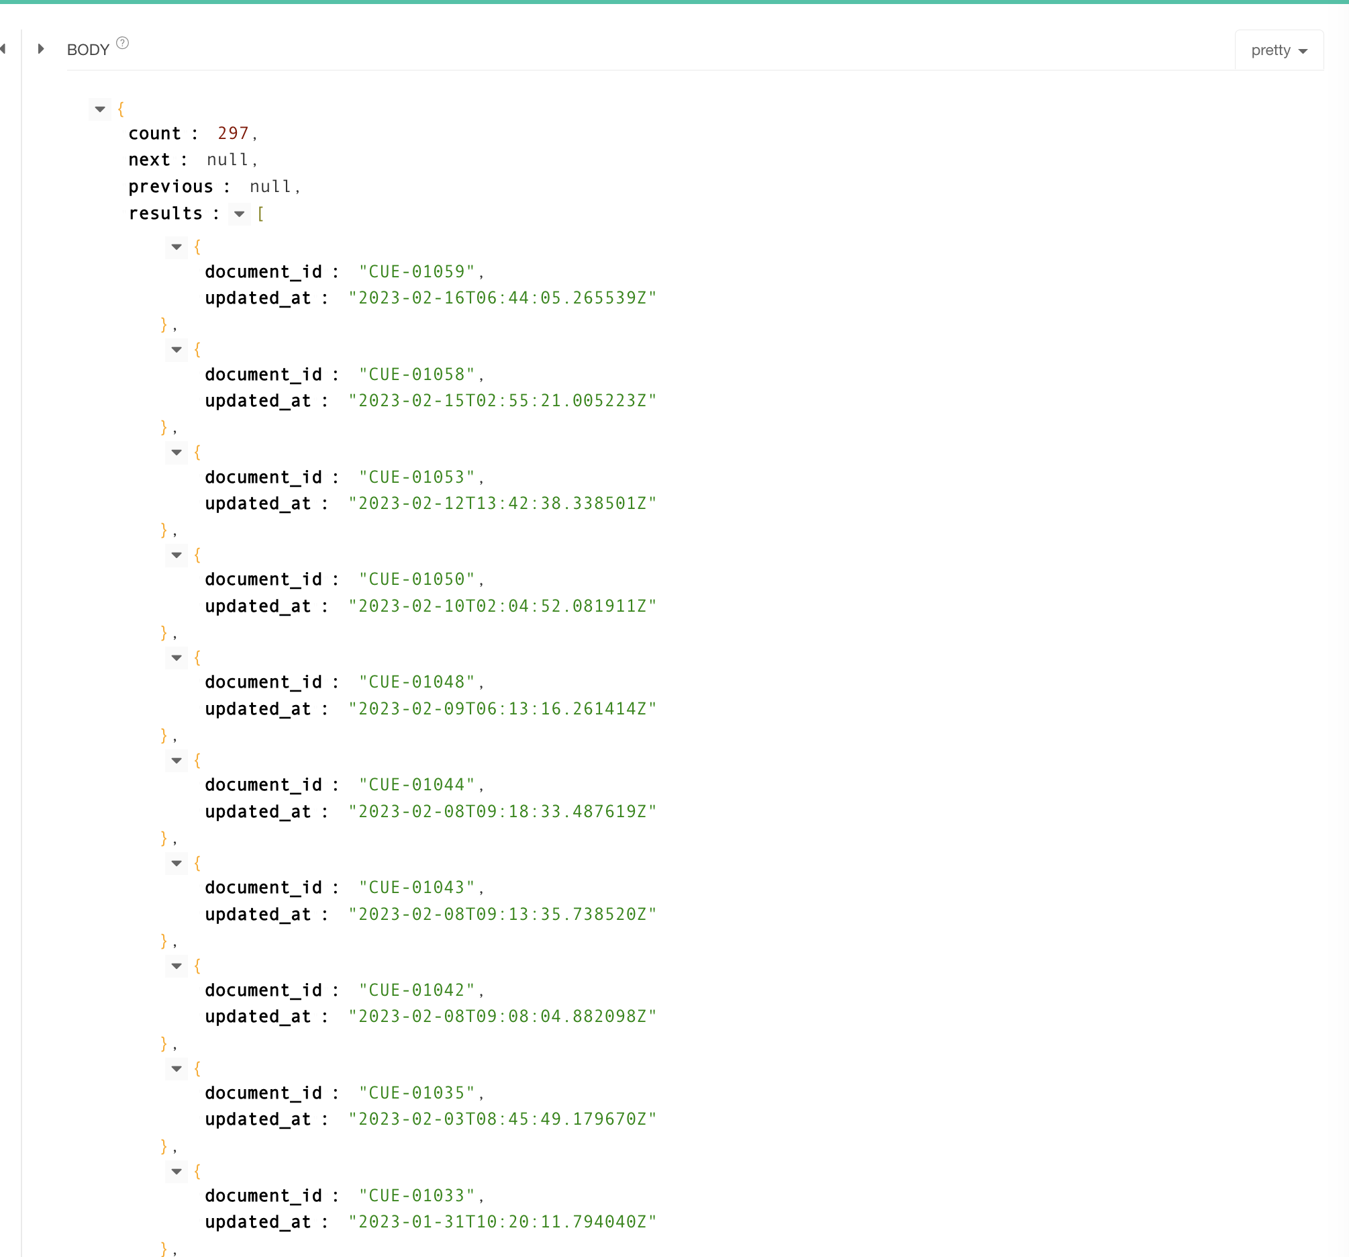Click the left-pointing arrow at top left
This screenshot has width=1349, height=1257.
pyautogui.click(x=3, y=48)
